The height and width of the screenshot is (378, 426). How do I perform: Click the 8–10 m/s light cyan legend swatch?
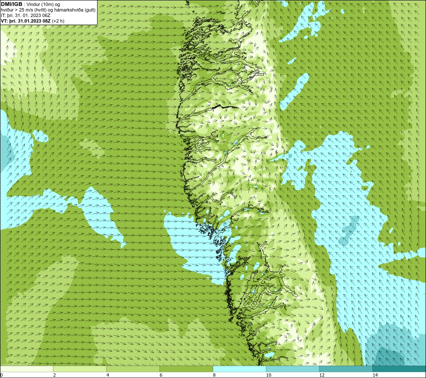239,369
